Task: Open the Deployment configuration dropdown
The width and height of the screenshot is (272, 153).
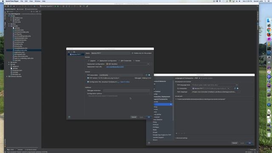Action: click(x=127, y=64)
